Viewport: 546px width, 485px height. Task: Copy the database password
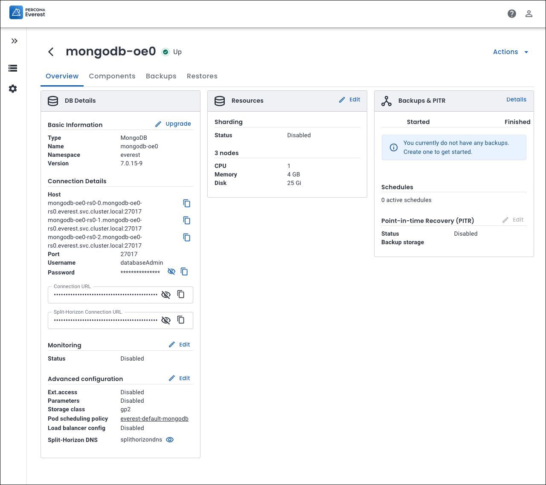[184, 271]
